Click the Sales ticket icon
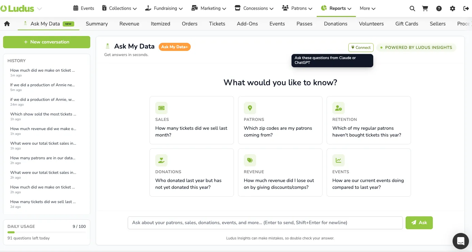 (161, 108)
